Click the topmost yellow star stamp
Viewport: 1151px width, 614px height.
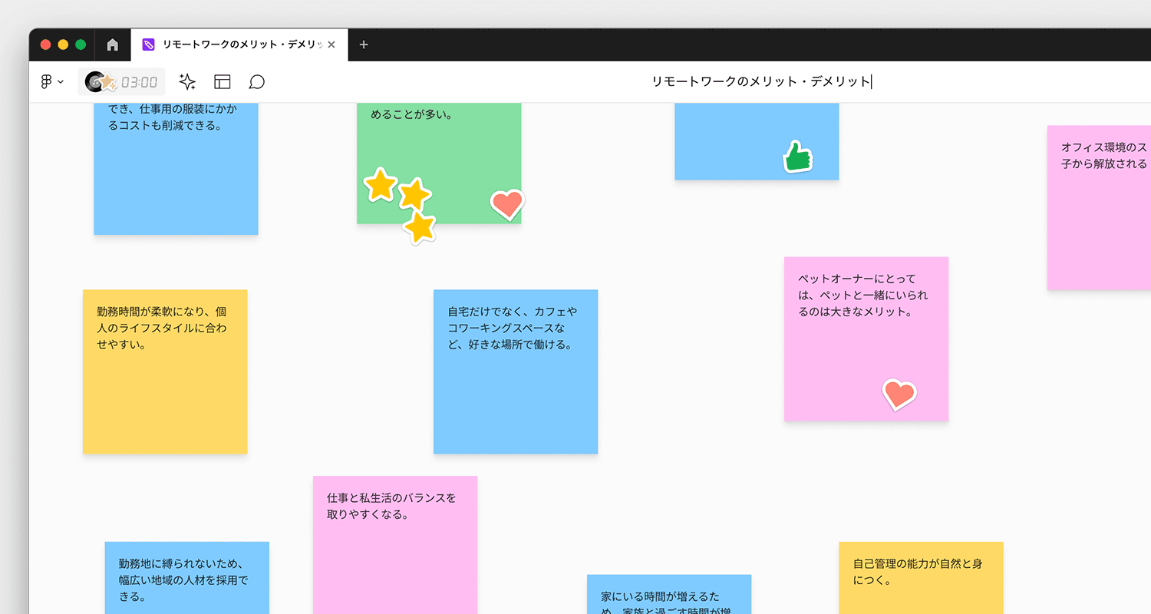(x=380, y=185)
